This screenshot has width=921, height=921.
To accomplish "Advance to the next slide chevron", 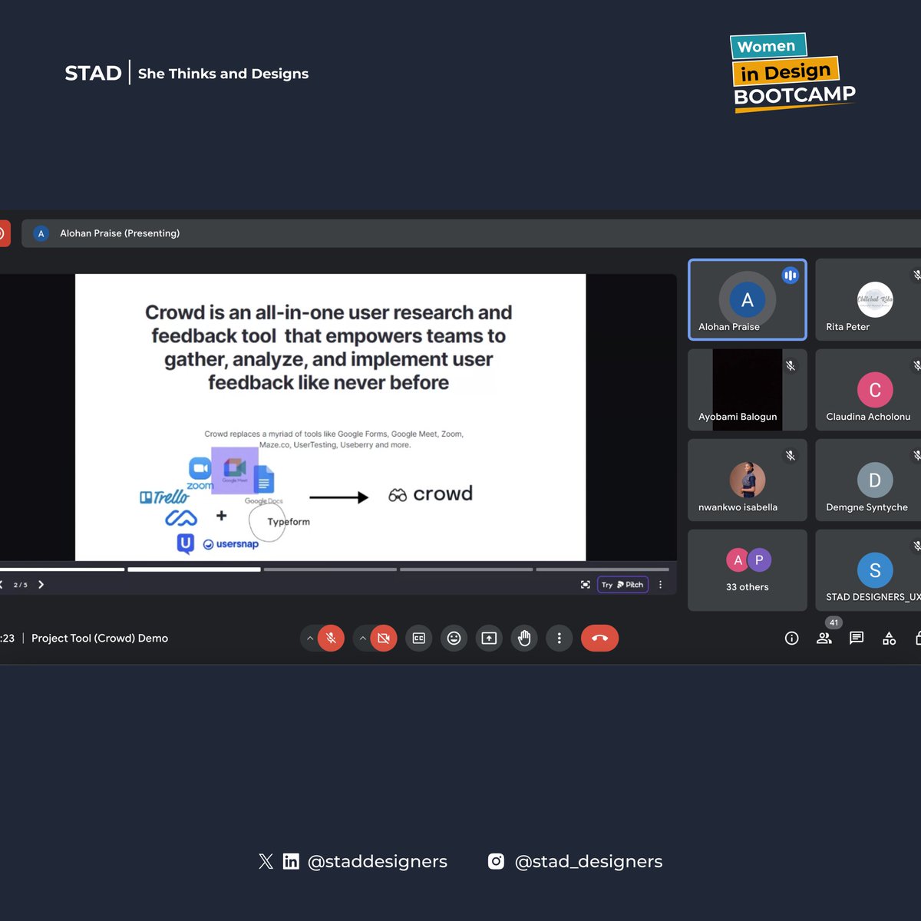I will [x=41, y=584].
